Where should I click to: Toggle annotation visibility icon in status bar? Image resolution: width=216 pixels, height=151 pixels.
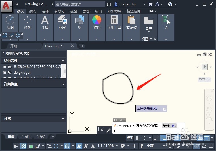pos(79,146)
